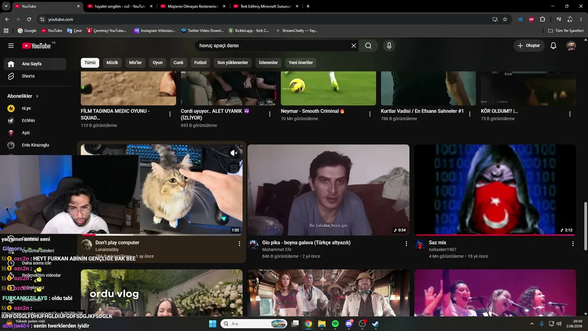Open options for Saz mix video
Screen dimensions: 588x331
(573, 244)
